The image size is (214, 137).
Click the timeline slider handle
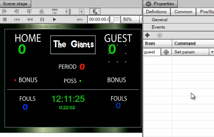click(112, 19)
